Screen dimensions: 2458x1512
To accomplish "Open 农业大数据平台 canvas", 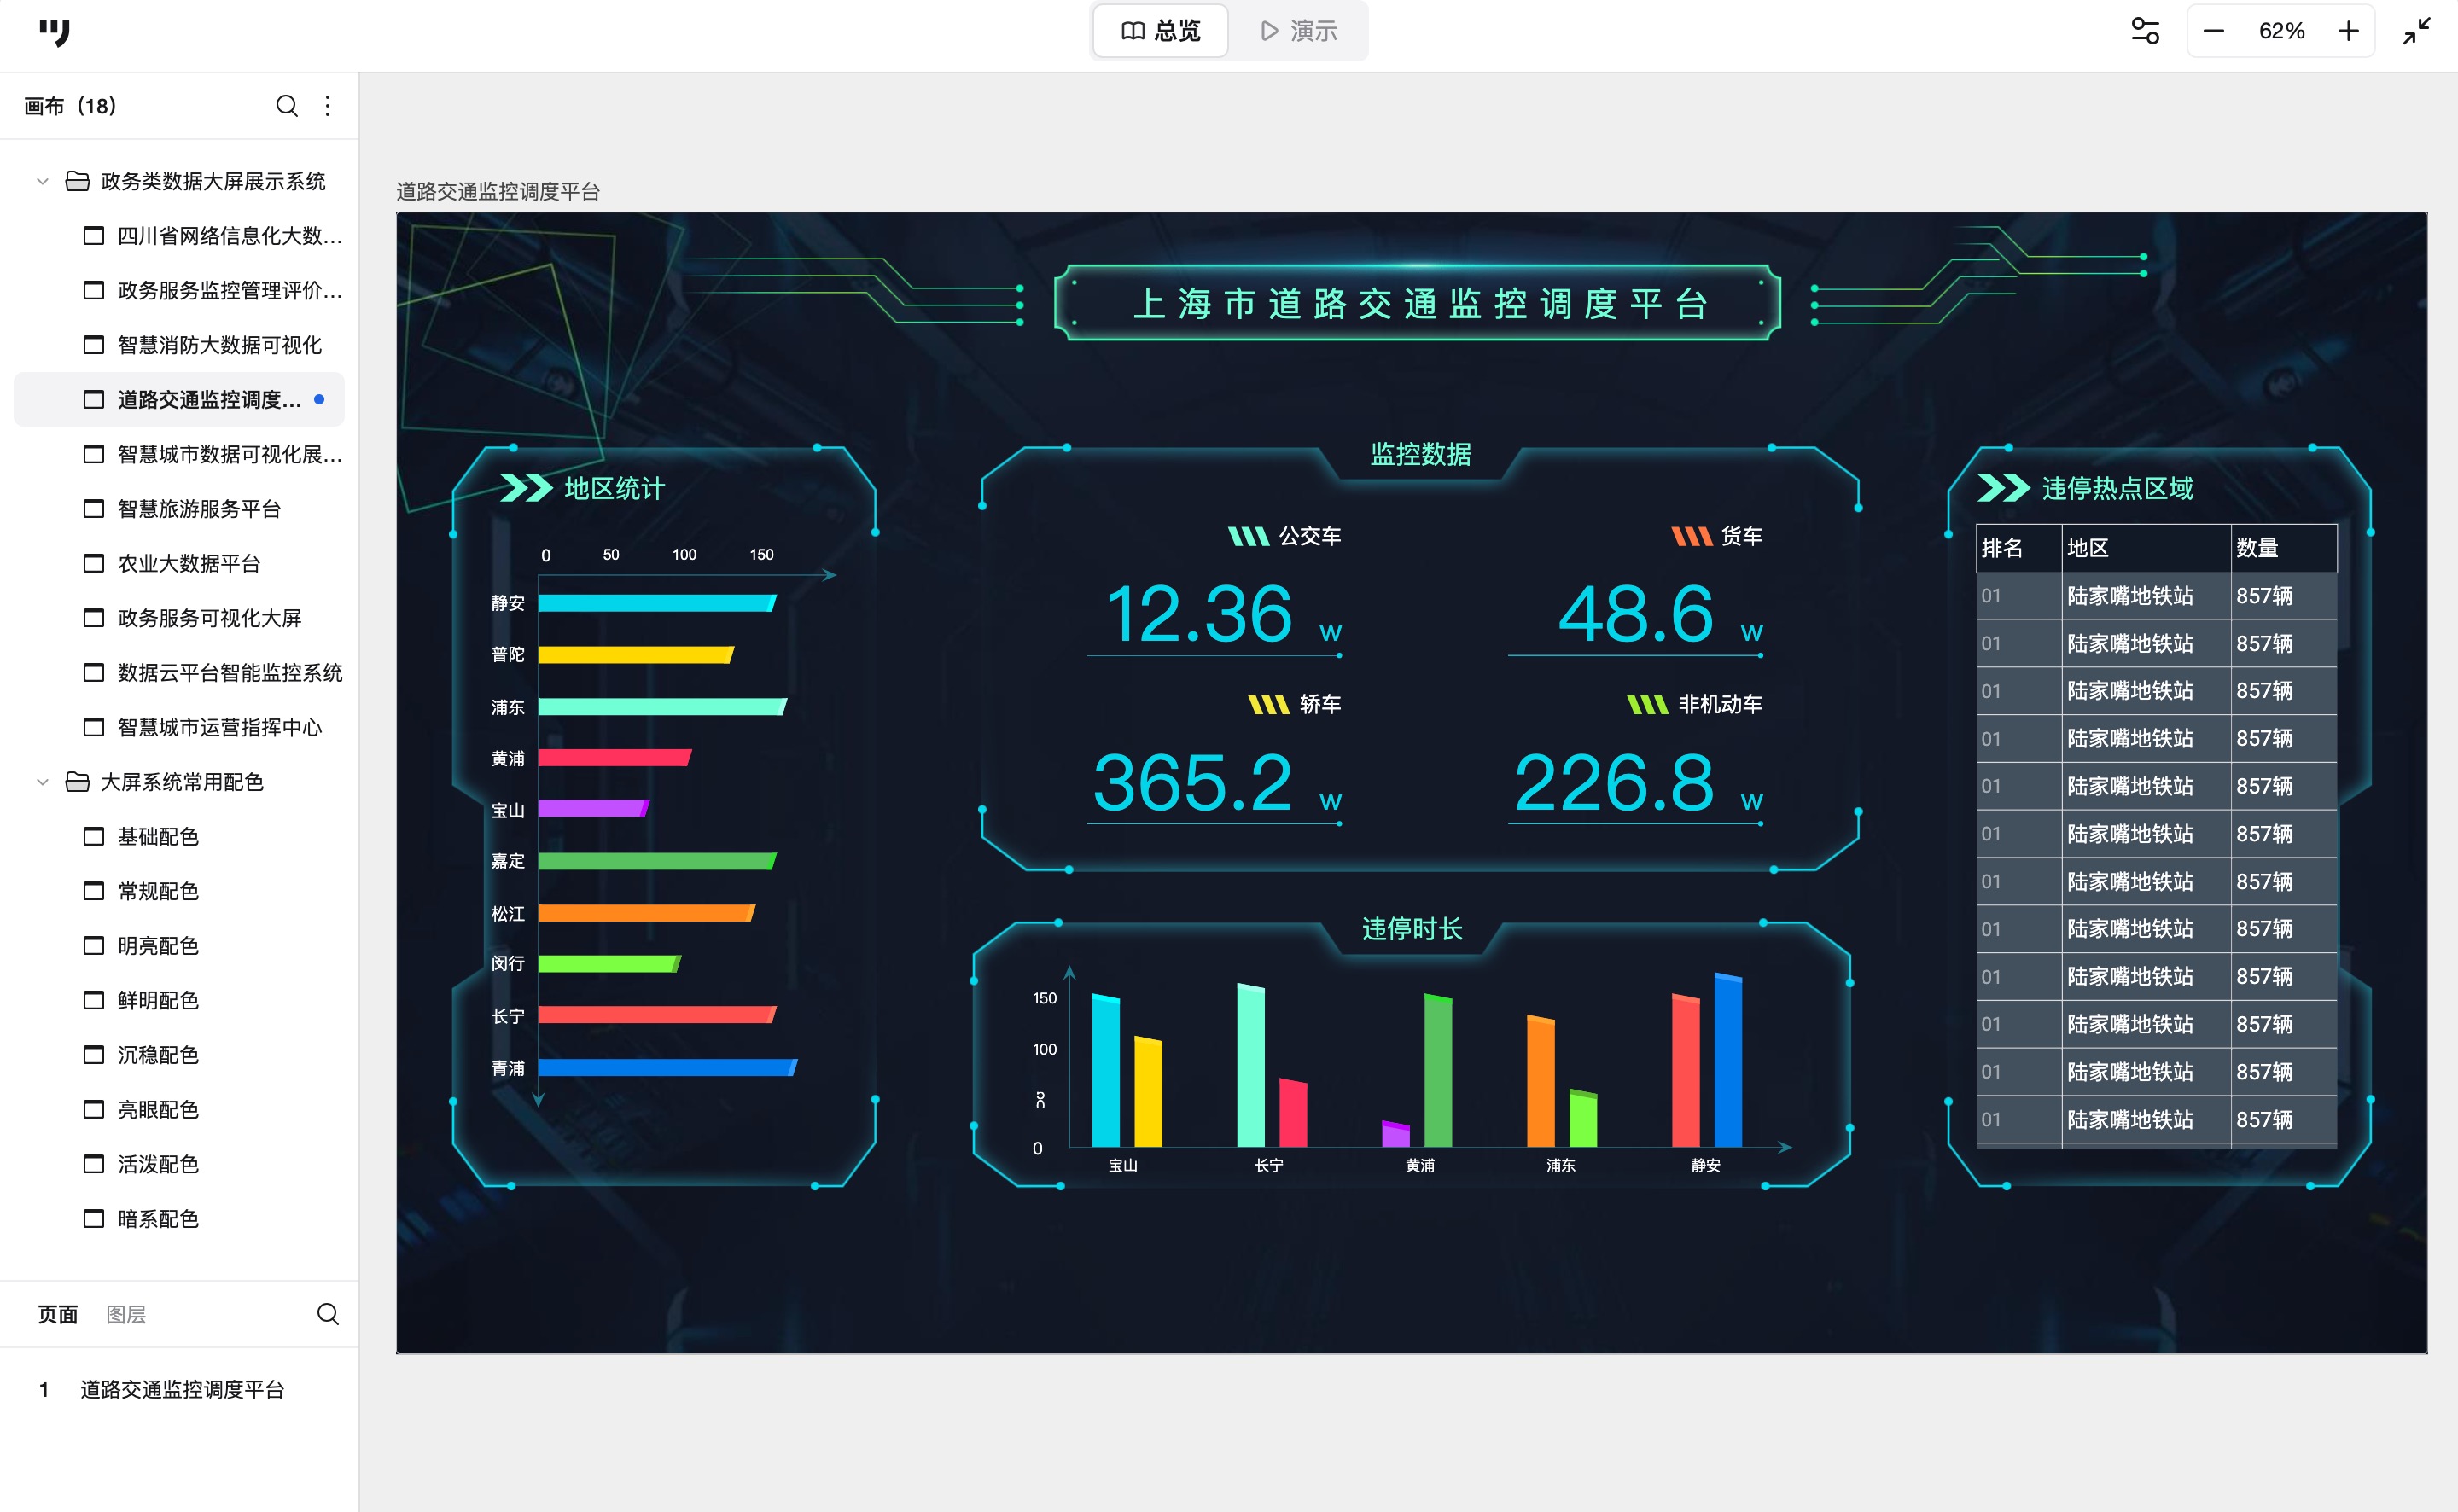I will (180, 564).
